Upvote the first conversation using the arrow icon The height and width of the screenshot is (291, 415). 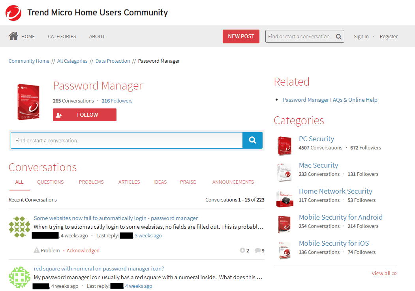point(242,250)
